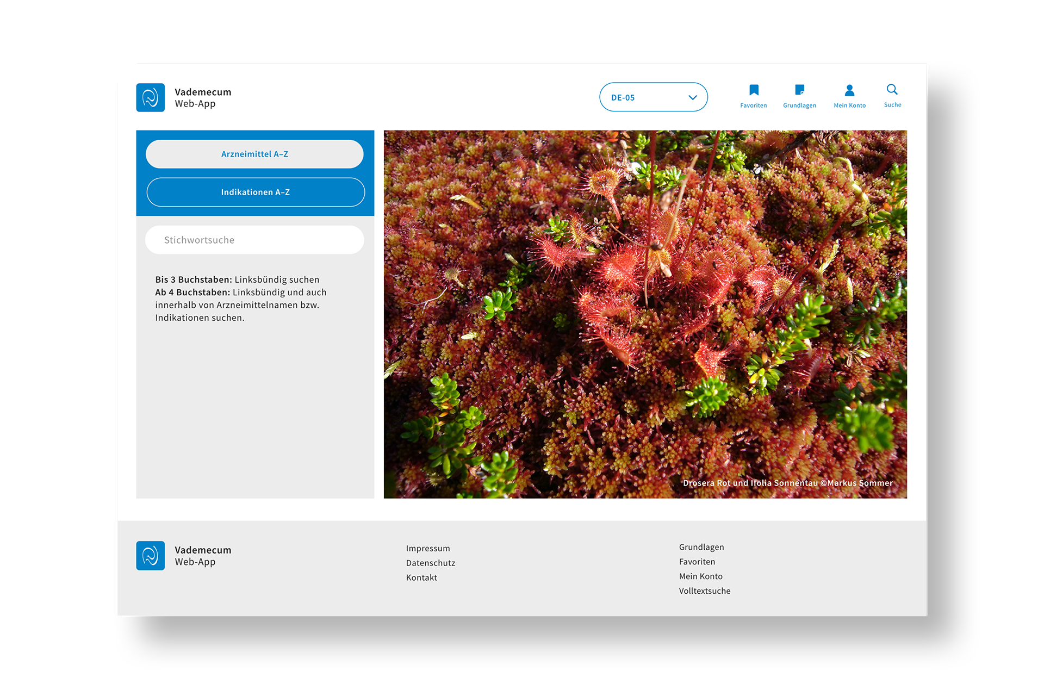Click the Kontakt footer link
The height and width of the screenshot is (696, 1044).
[421, 578]
